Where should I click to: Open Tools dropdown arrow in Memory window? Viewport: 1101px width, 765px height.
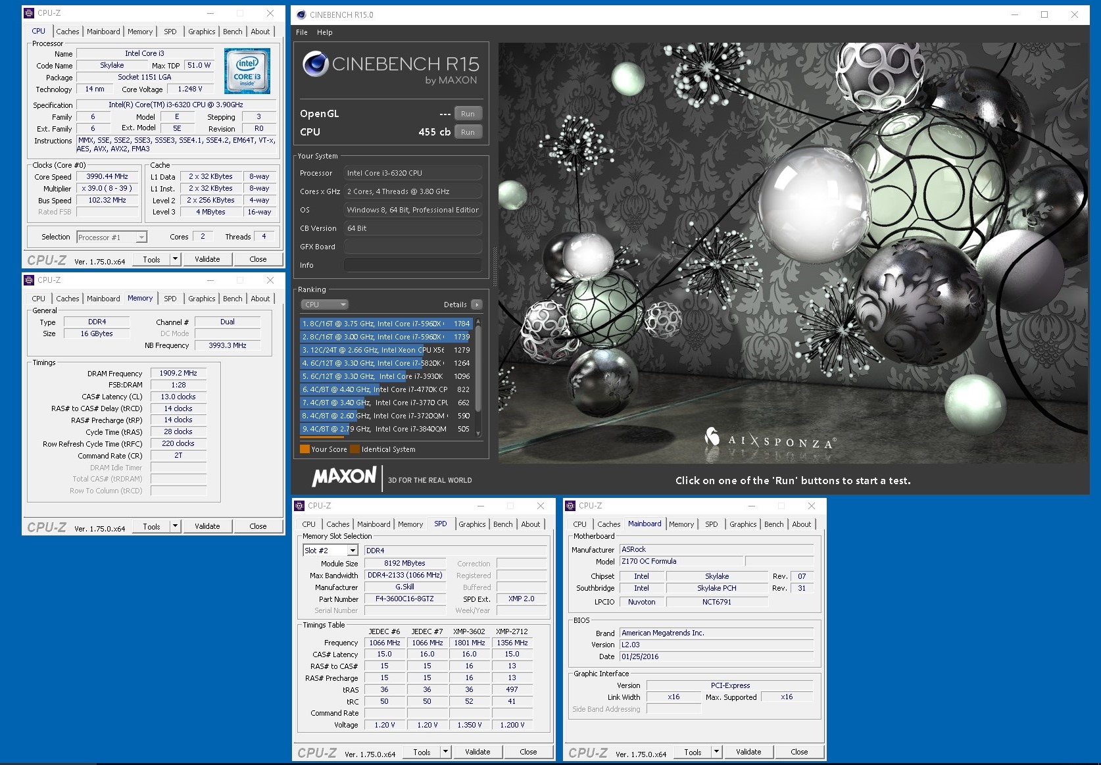coord(175,526)
